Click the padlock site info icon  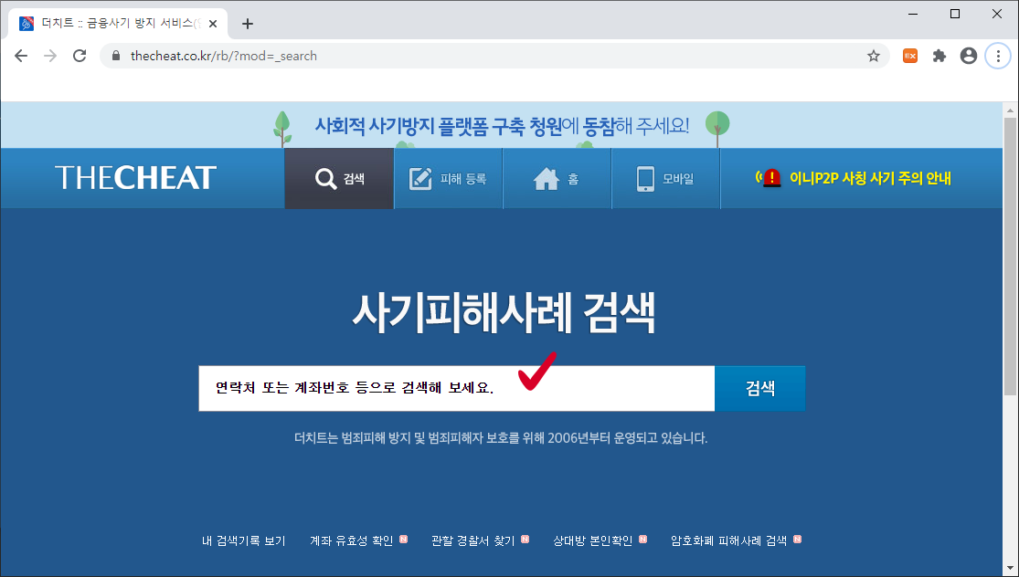[x=116, y=56]
